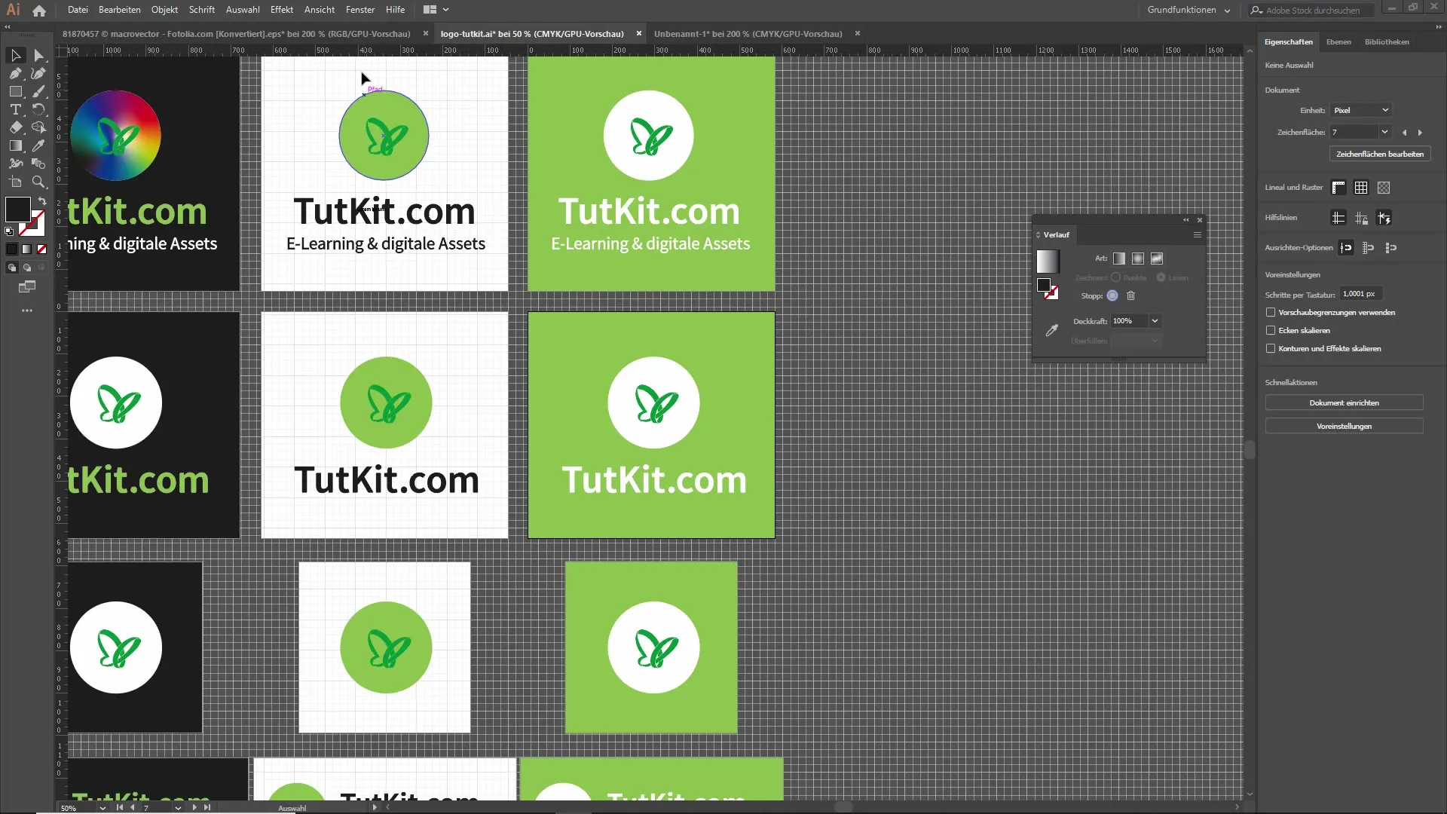Switch to Ebenen panel tab
1447x814 pixels.
click(x=1338, y=42)
